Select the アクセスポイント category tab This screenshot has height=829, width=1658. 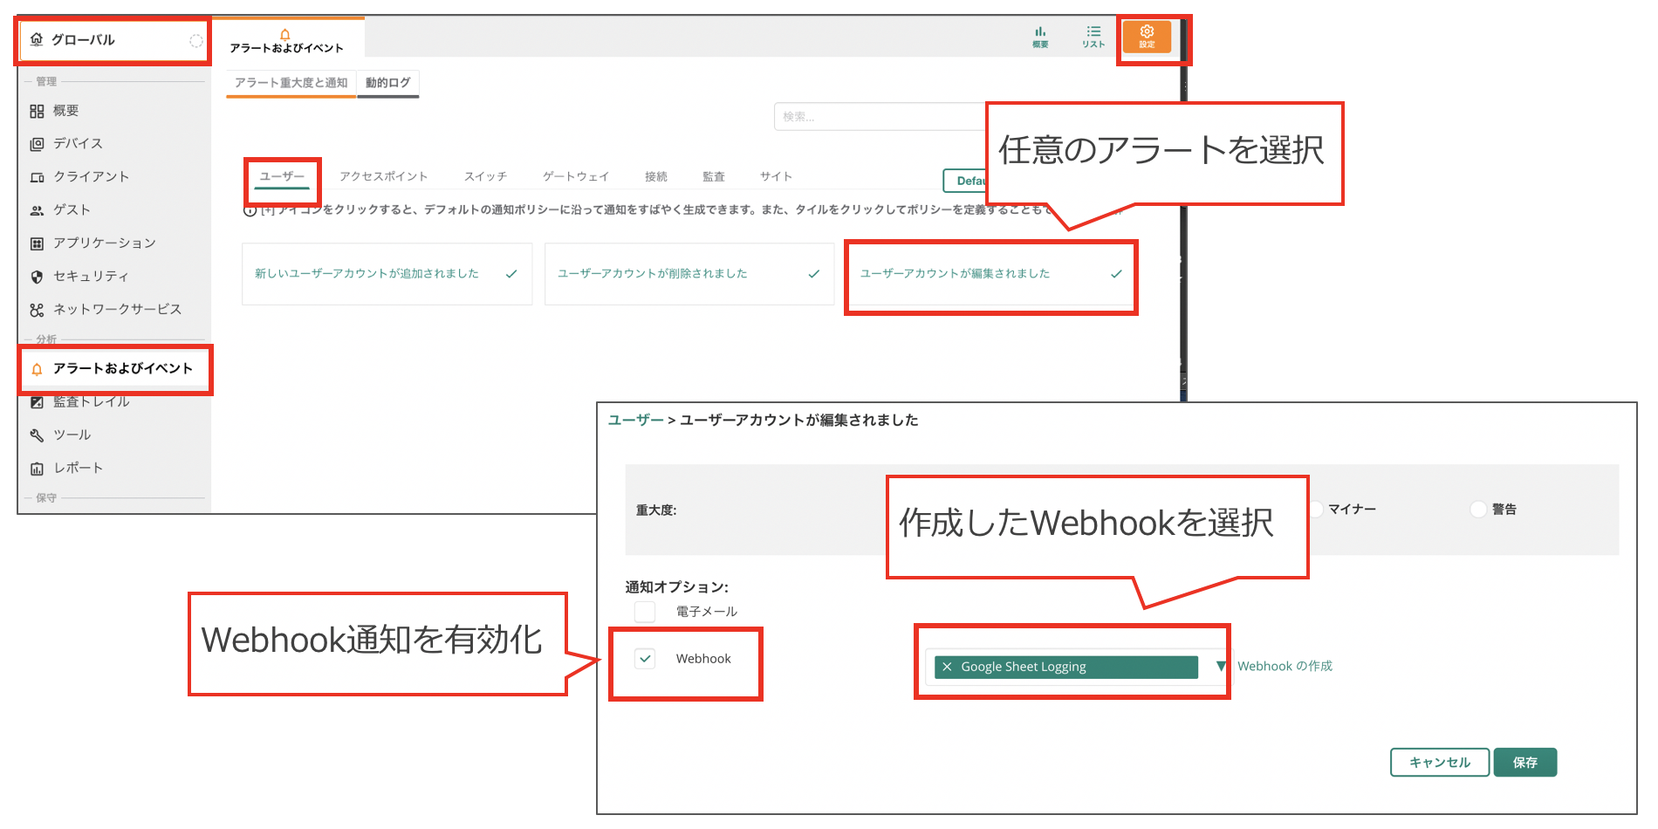(x=384, y=177)
